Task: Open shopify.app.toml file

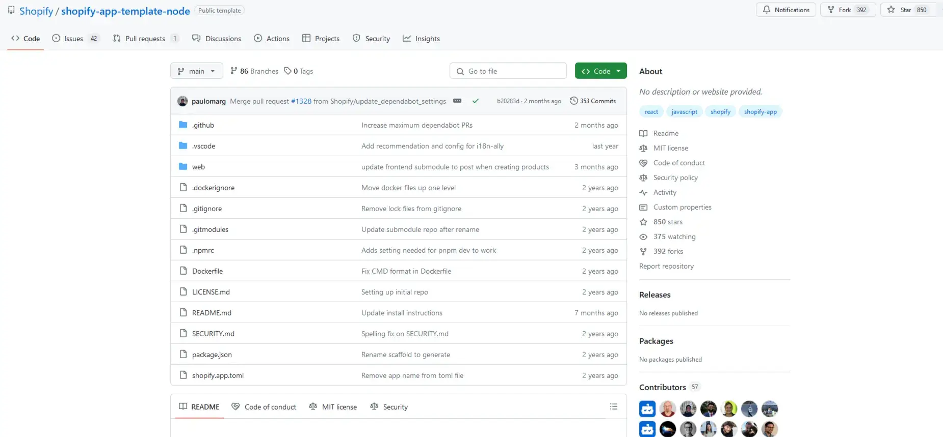Action: (x=218, y=375)
